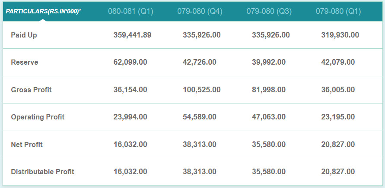
Task: Select the 080-081 (Q1) column header
Action: pyautogui.click(x=130, y=12)
